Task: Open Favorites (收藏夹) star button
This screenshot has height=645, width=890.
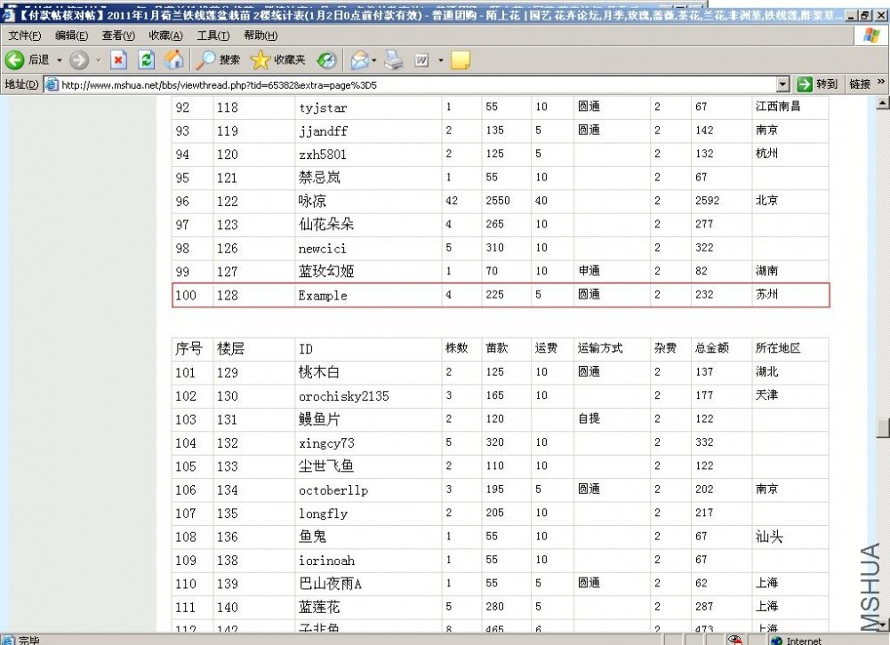Action: point(277,60)
